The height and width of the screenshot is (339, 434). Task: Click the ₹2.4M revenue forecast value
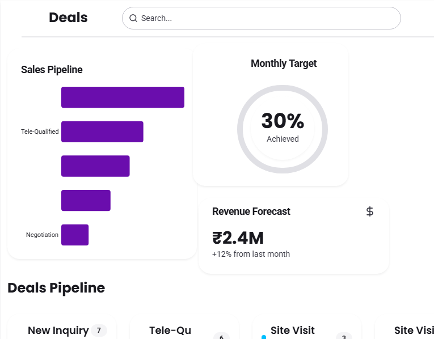tap(238, 238)
